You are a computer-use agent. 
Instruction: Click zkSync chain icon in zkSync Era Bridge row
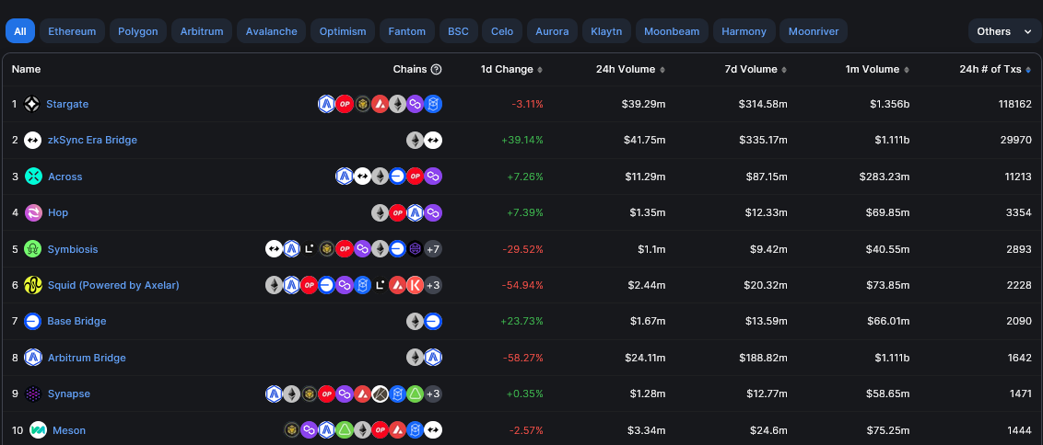tap(433, 140)
